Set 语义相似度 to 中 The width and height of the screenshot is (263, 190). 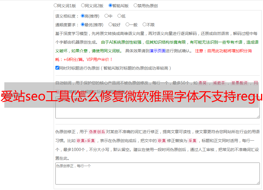pos(106,16)
